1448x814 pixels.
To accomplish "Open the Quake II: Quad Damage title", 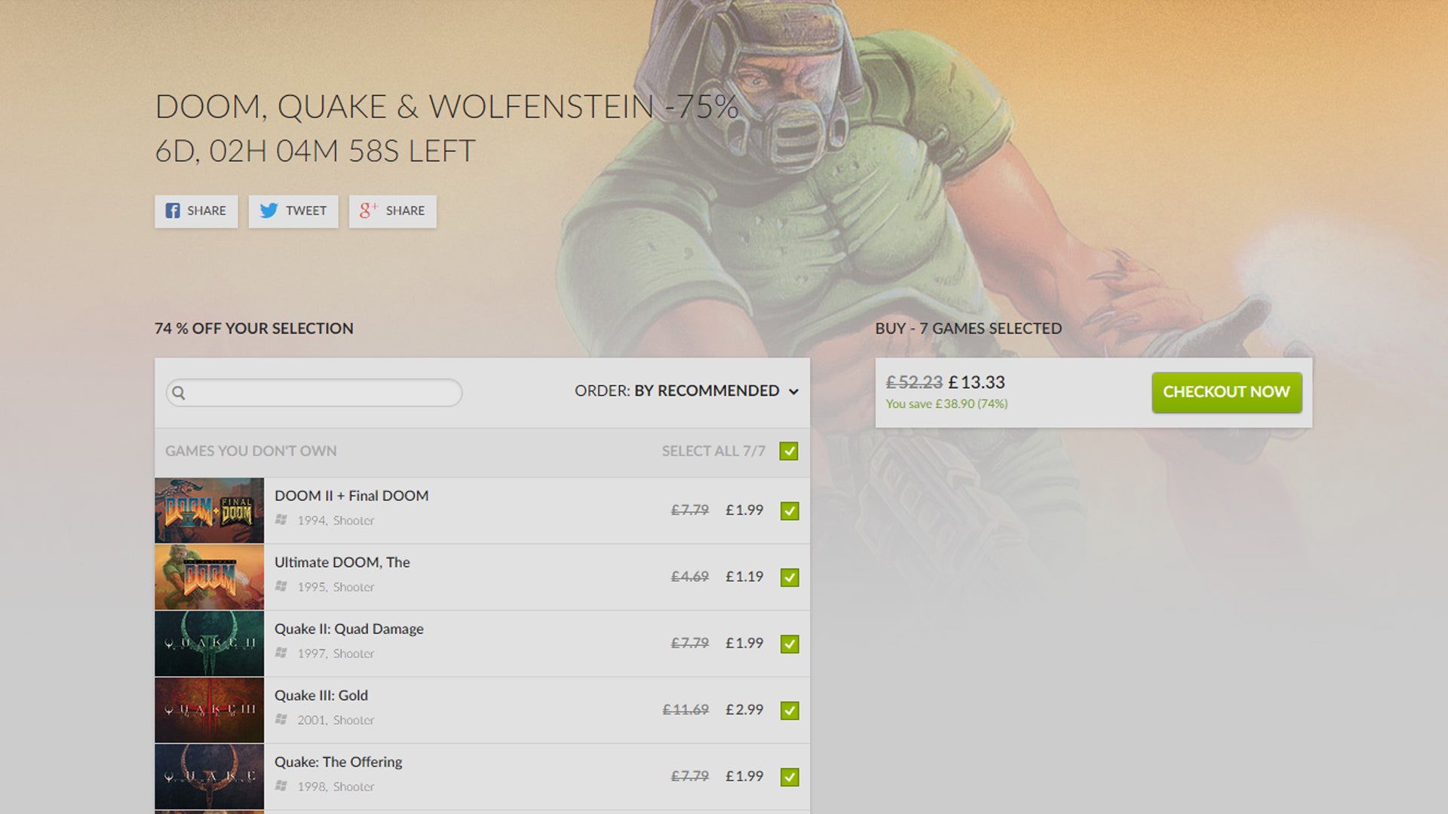I will [348, 629].
